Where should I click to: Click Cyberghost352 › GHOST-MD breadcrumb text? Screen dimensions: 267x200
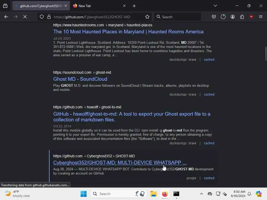point(111,156)
